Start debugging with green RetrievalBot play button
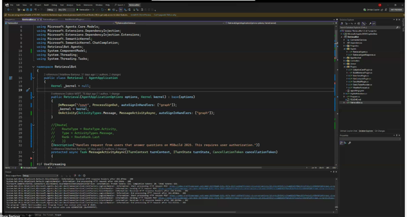Screen dimensions: 407x217 click(x=78, y=10)
